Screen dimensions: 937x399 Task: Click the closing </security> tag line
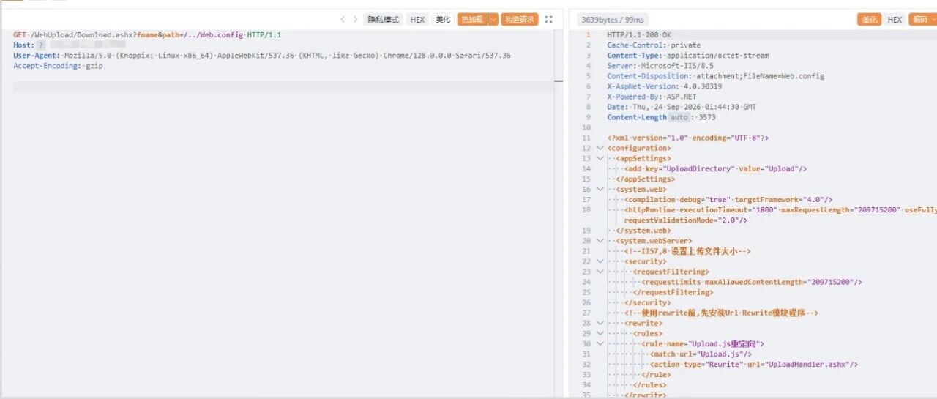point(647,302)
